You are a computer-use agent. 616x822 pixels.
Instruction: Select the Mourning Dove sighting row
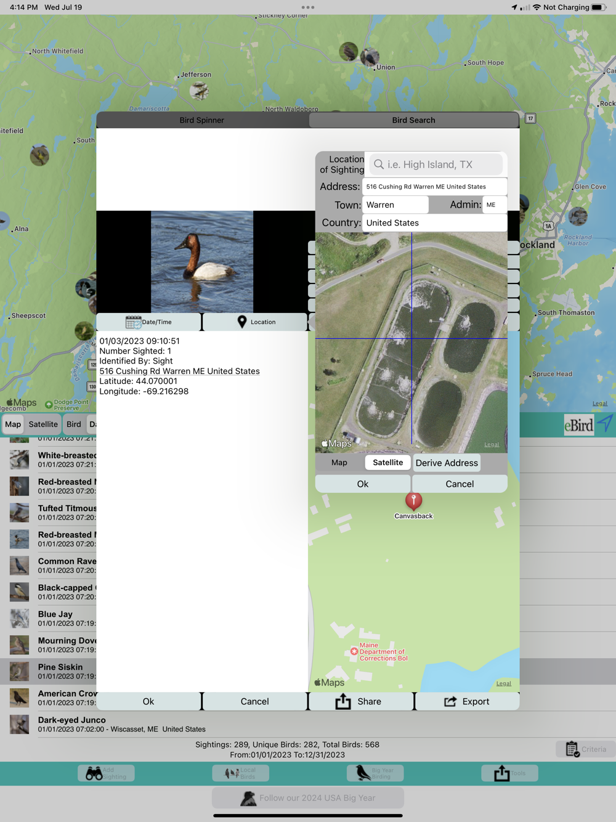[48, 645]
